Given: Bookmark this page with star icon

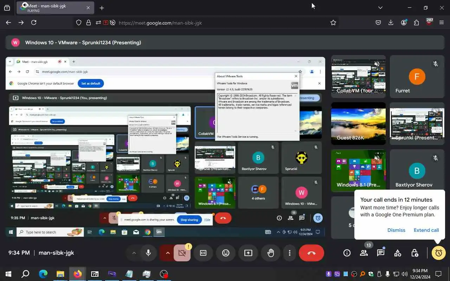Looking at the screenshot, I should 333,22.
